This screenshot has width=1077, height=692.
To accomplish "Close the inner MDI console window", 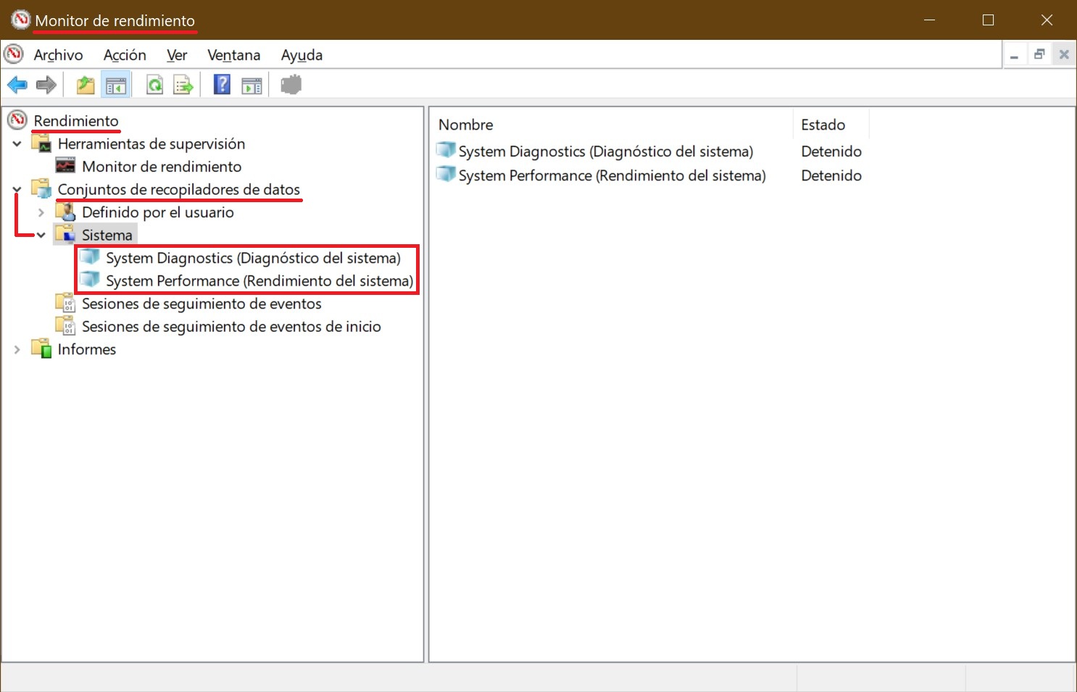I will pyautogui.click(x=1064, y=55).
